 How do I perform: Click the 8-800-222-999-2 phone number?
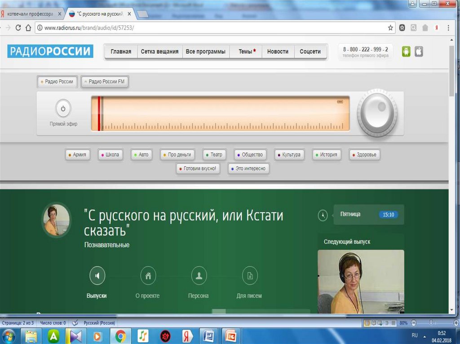point(366,49)
